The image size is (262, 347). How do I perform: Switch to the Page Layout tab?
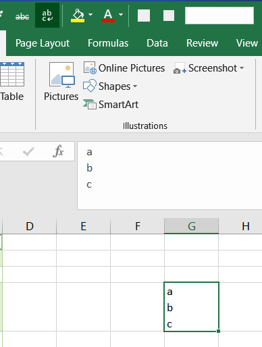(x=43, y=43)
